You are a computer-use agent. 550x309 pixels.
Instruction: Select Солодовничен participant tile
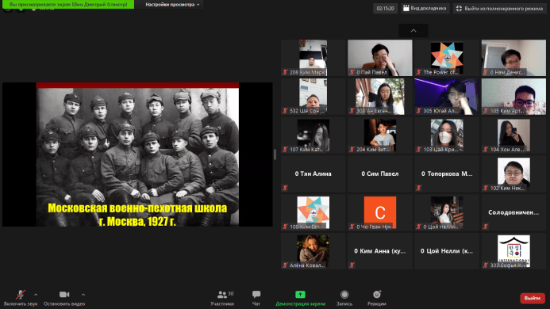click(513, 212)
